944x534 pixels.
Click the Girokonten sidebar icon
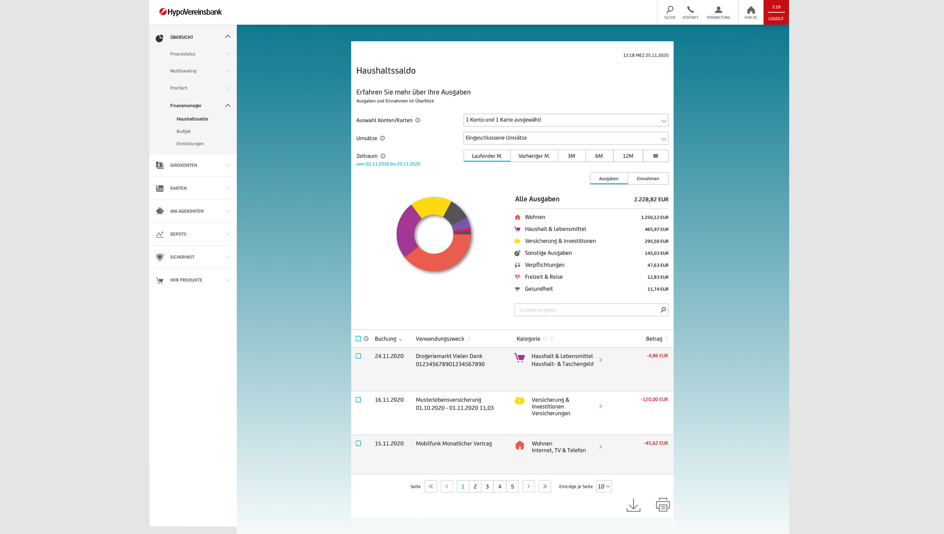pos(160,165)
